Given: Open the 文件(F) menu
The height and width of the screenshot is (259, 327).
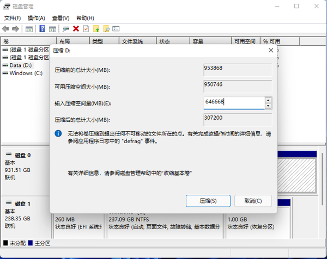Looking at the screenshot, I should pyautogui.click(x=13, y=18).
